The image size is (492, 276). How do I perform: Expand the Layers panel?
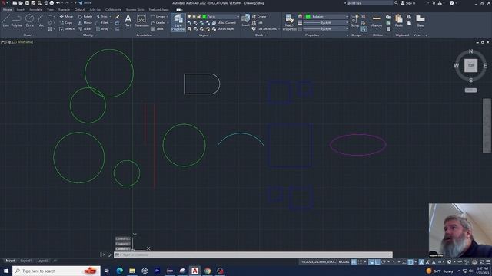205,35
